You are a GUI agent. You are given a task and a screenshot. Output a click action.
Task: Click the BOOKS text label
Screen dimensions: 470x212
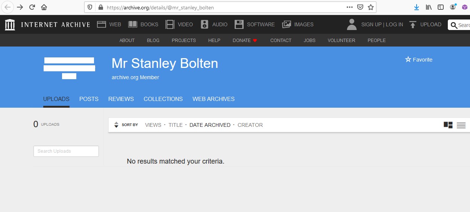tap(149, 24)
